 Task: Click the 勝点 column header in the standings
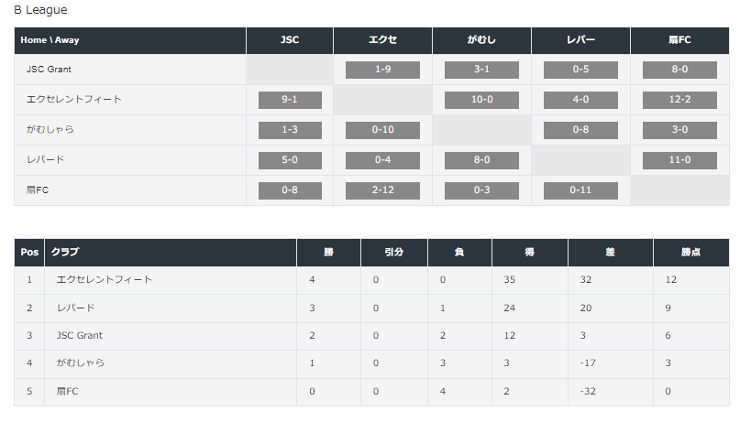click(x=690, y=253)
